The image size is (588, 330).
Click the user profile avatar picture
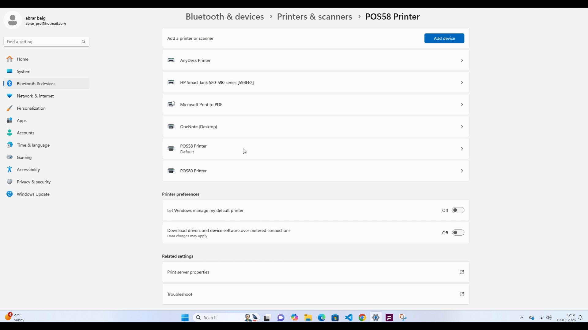click(13, 20)
